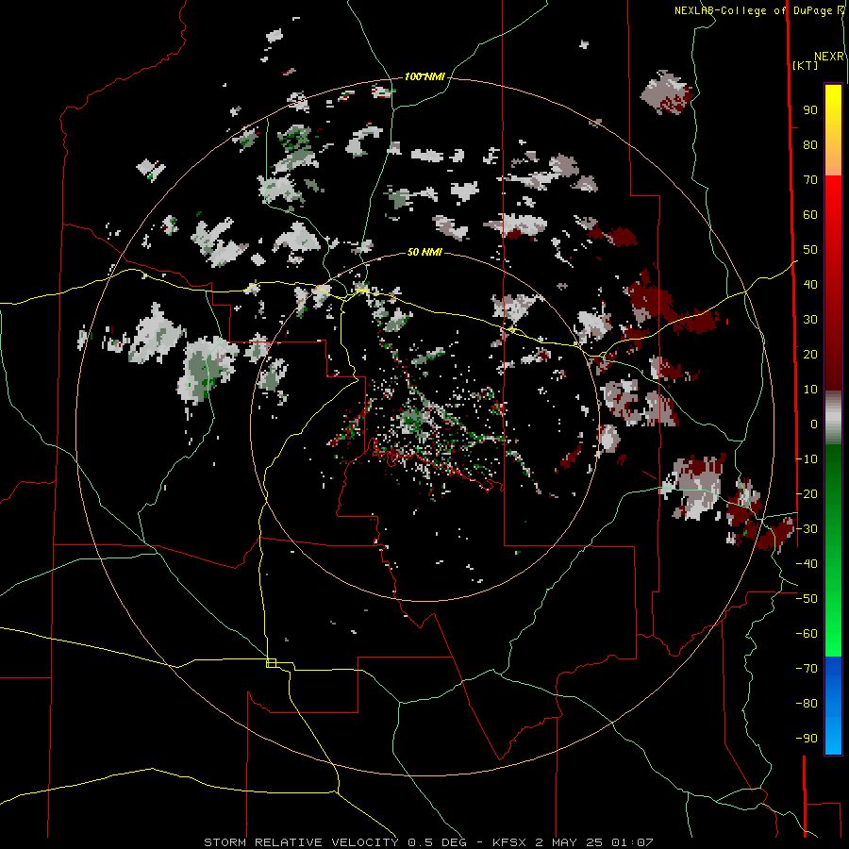Click the 01:07 timestamp in the caption

tap(632, 842)
